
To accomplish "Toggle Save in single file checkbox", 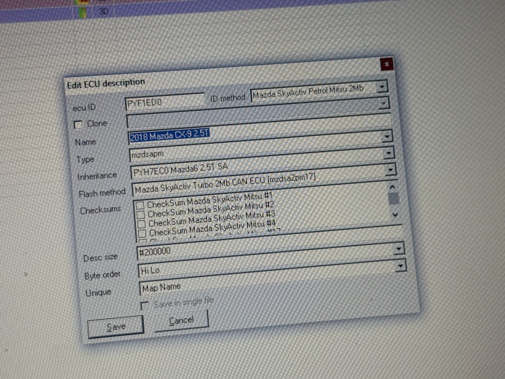I will [145, 305].
